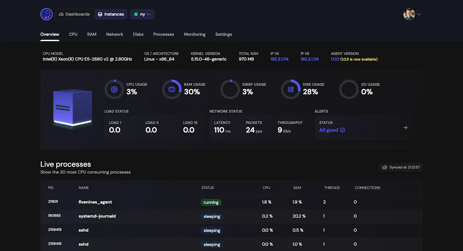Click the RAM usage memory icon
The image size is (463, 251).
tap(172, 89)
